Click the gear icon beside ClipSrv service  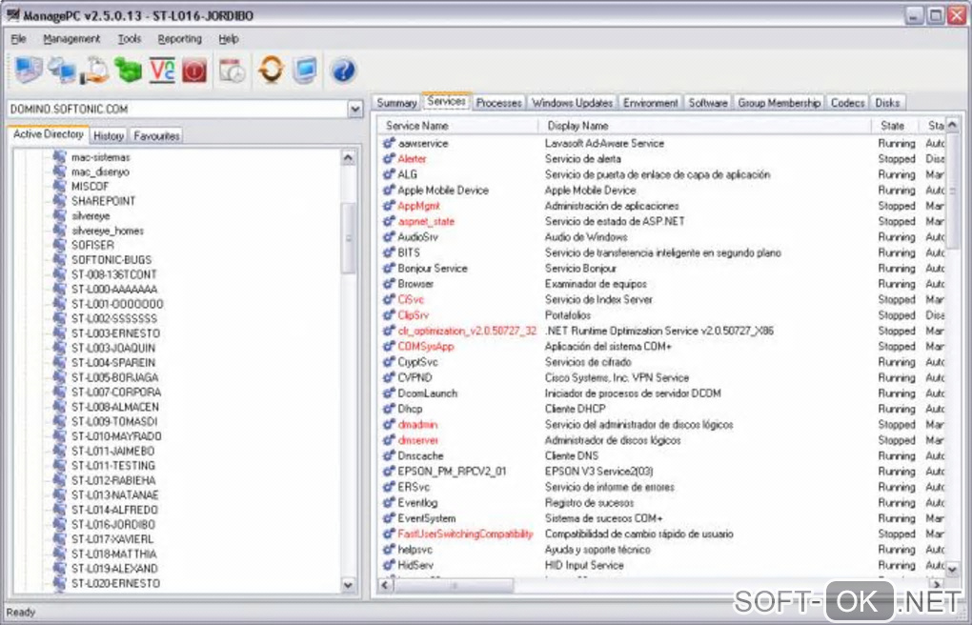point(389,315)
